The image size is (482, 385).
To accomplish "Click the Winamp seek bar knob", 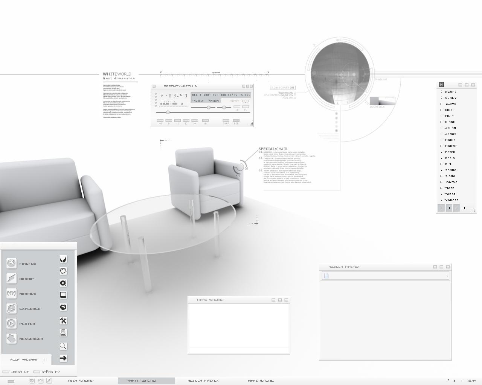I will point(168,112).
